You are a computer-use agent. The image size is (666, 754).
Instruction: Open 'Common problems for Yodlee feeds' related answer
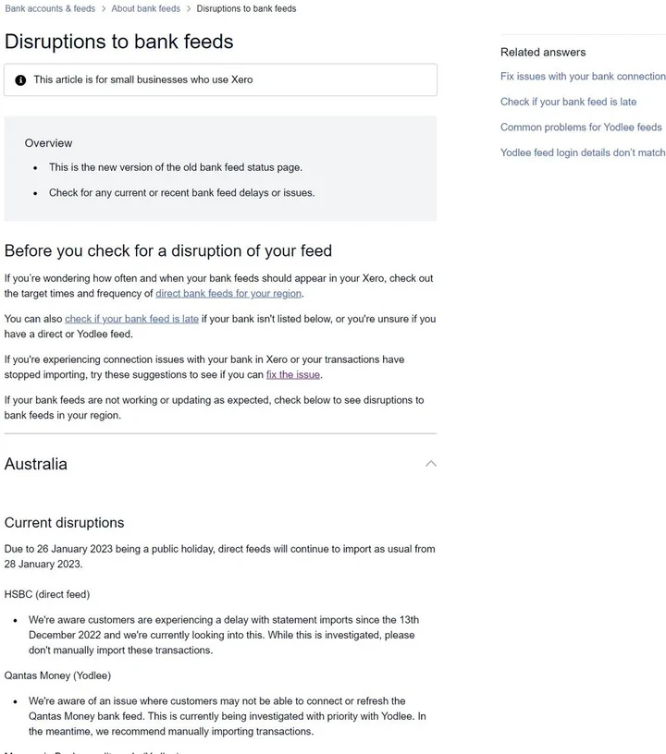tap(581, 128)
